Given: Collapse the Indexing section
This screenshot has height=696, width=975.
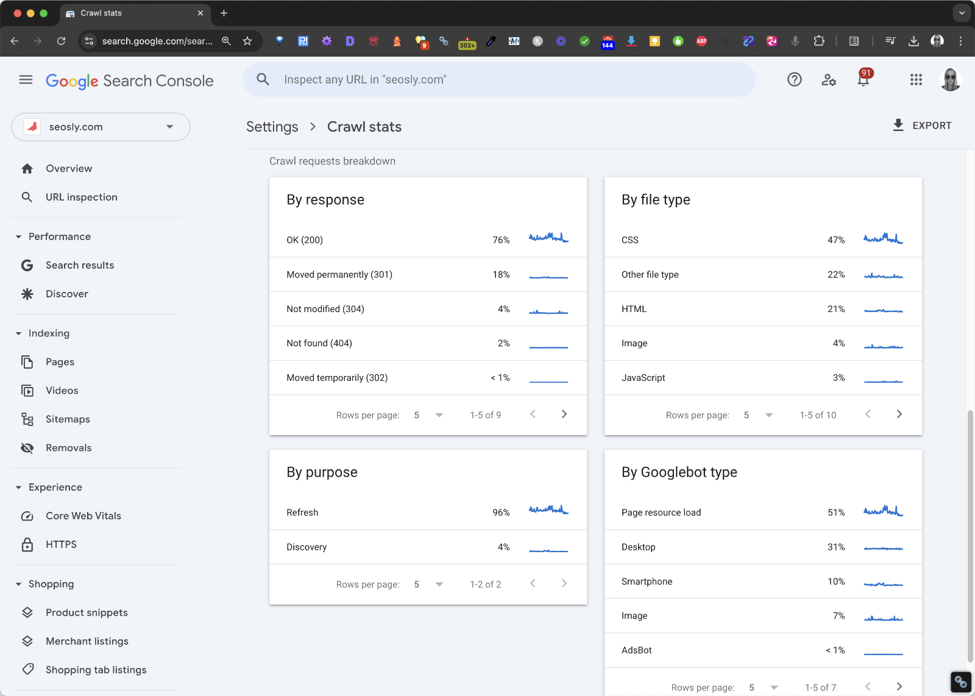Looking at the screenshot, I should (x=19, y=333).
